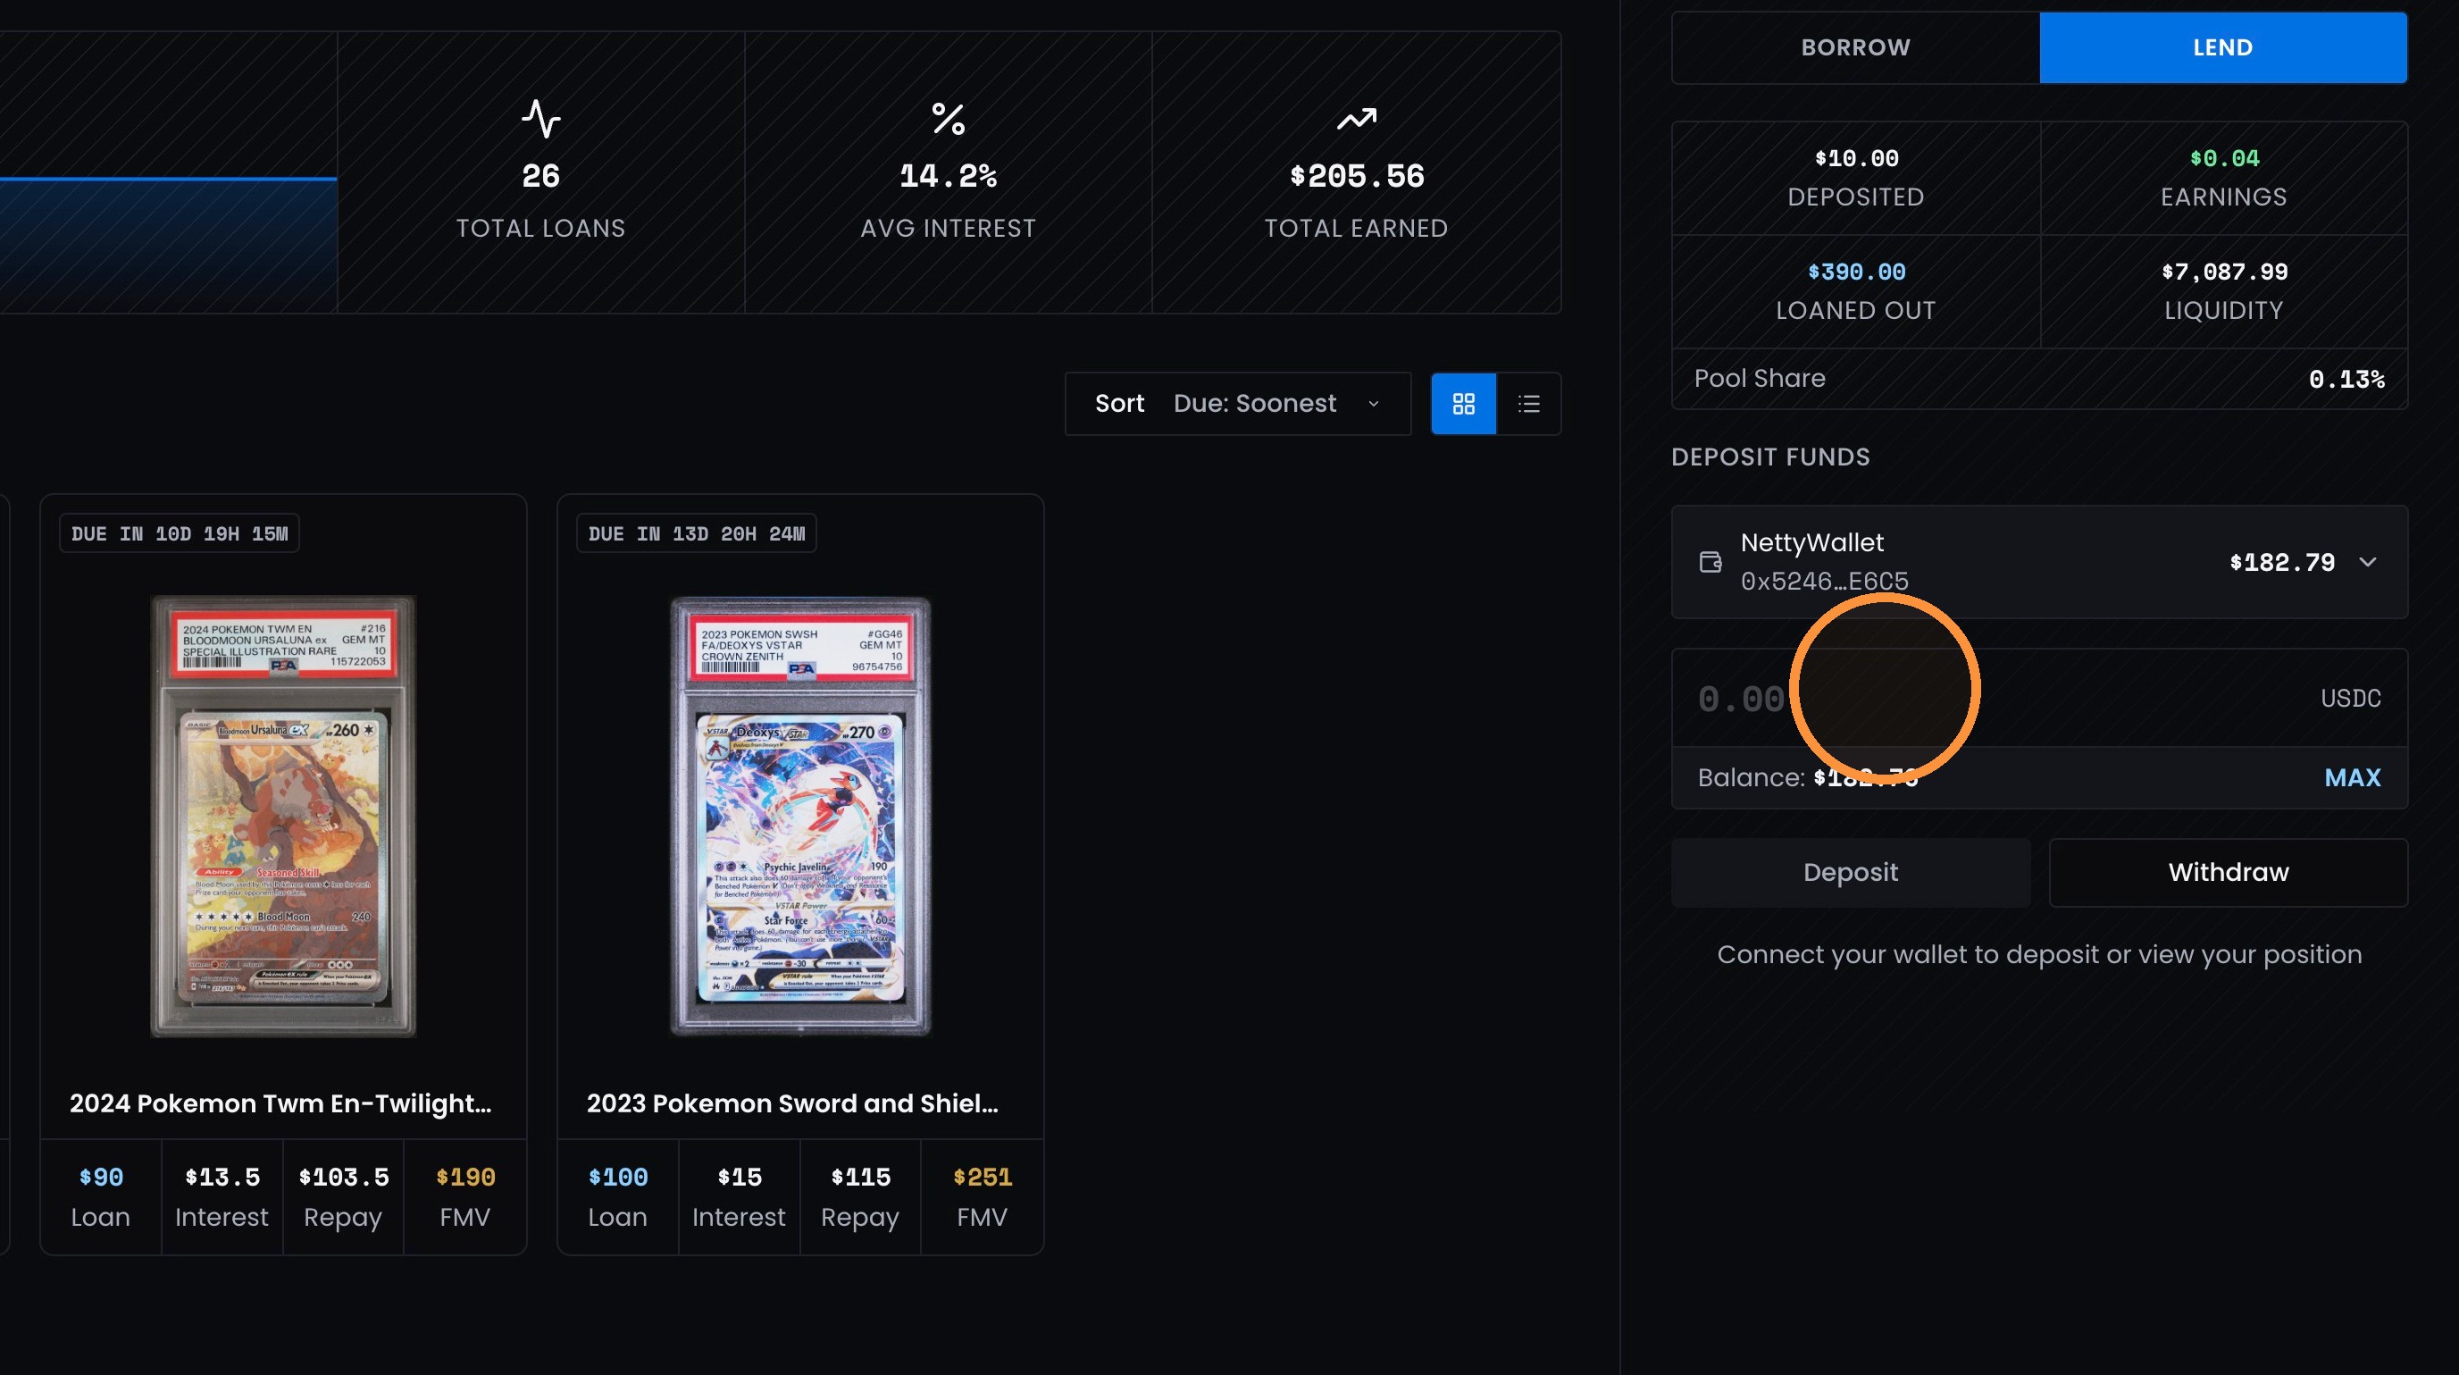Click the $10.00 deposited value
2459x1375 pixels.
tap(1857, 158)
